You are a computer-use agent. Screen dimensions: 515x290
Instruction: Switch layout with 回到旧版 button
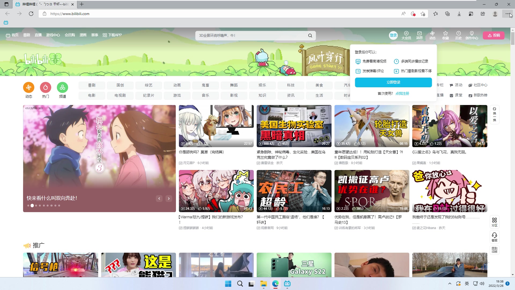[494, 250]
